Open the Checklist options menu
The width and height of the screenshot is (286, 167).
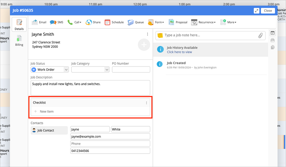pyautogui.click(x=146, y=103)
